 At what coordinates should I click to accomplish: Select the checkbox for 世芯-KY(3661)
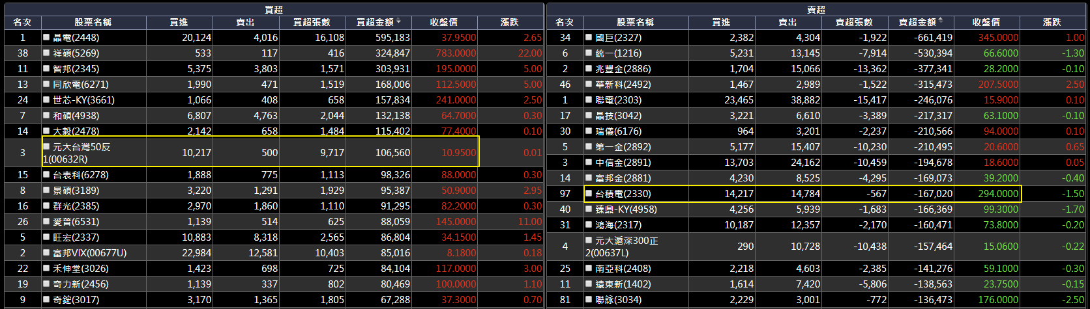click(x=46, y=100)
